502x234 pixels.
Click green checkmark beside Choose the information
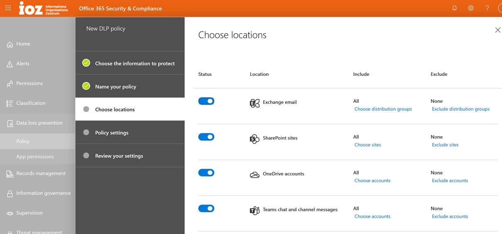pos(86,63)
